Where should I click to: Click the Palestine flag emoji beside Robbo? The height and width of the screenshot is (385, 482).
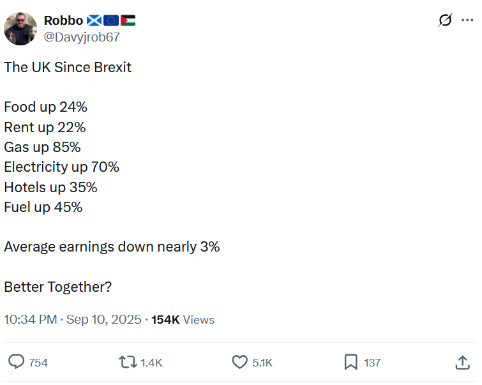tap(128, 20)
